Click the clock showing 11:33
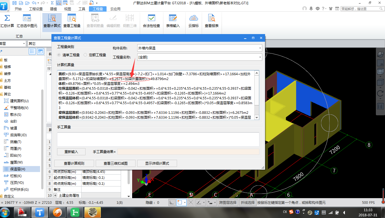 pos(368,212)
